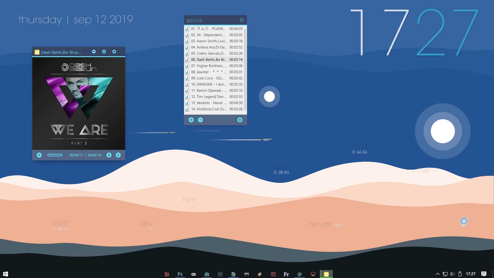This screenshot has width=494, height=278.
Task: Close the playlist panel
Action: point(242,20)
